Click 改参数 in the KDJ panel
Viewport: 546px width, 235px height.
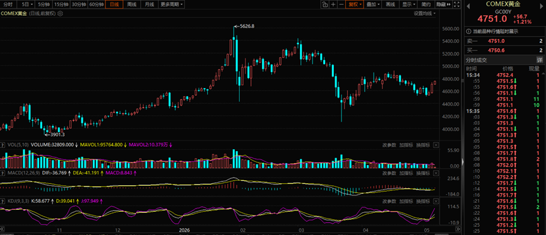point(389,201)
